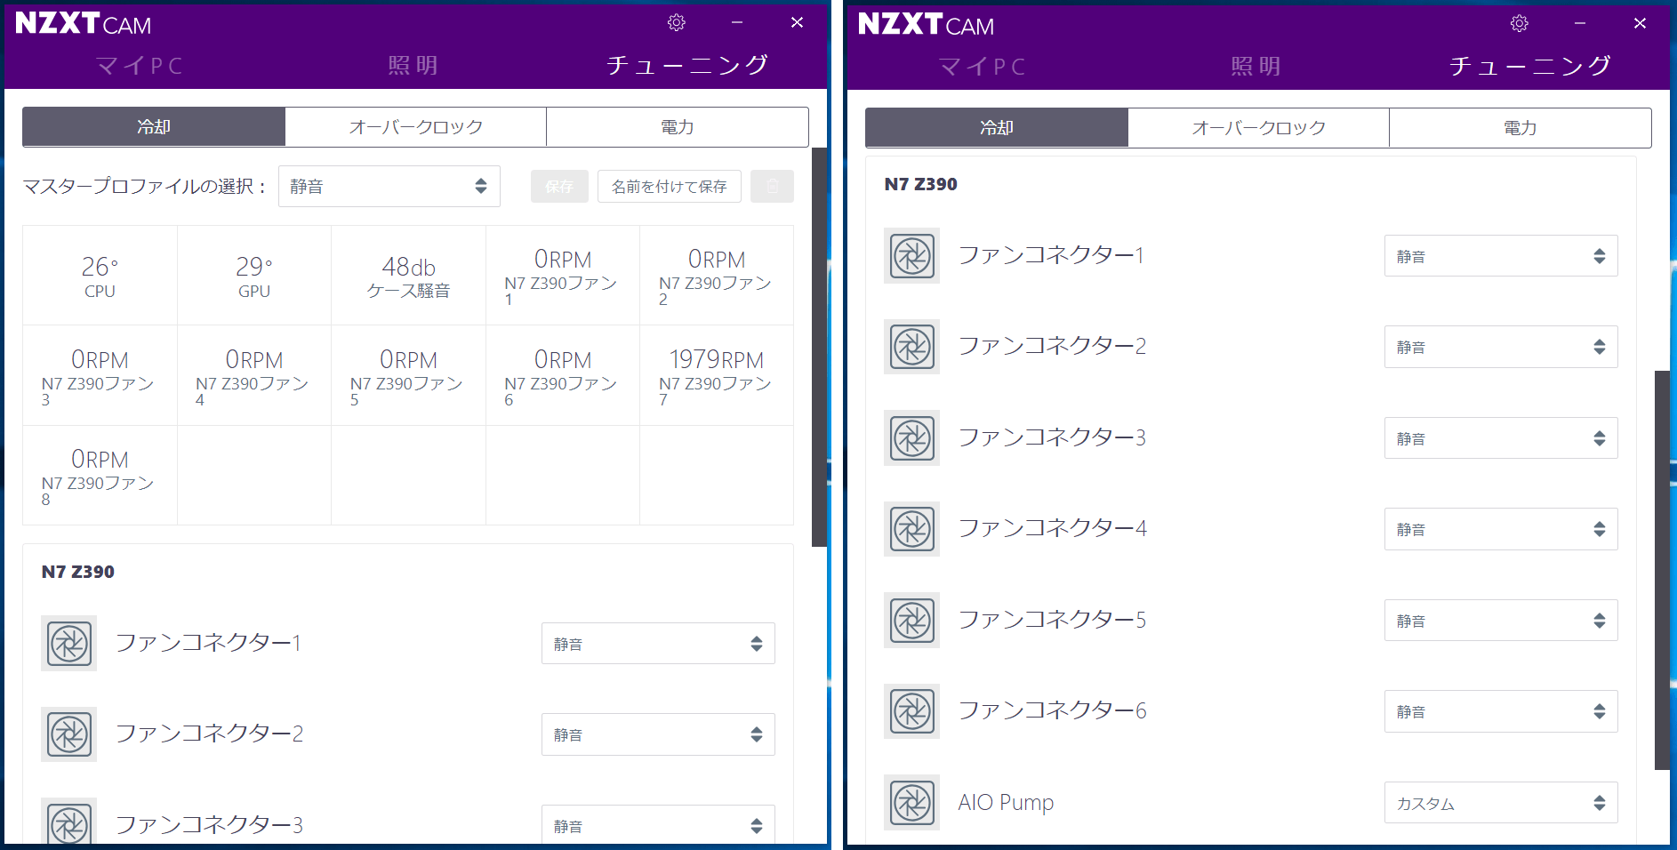1677x850 pixels.
Task: Click the 29° GPU temperature tile
Action: (x=254, y=276)
